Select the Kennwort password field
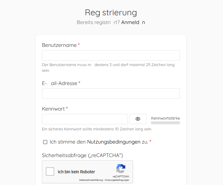 pos(85,119)
